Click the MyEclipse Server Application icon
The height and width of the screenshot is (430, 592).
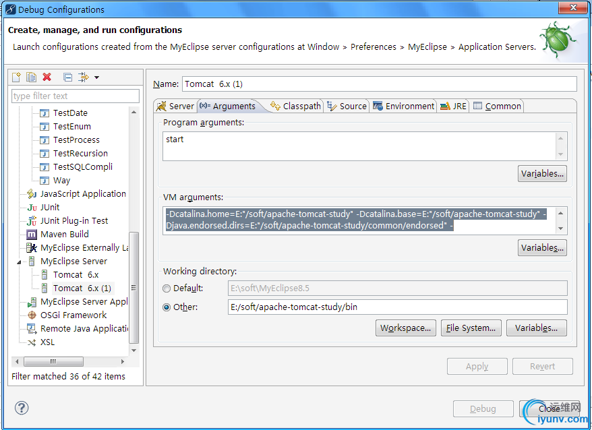pos(32,302)
